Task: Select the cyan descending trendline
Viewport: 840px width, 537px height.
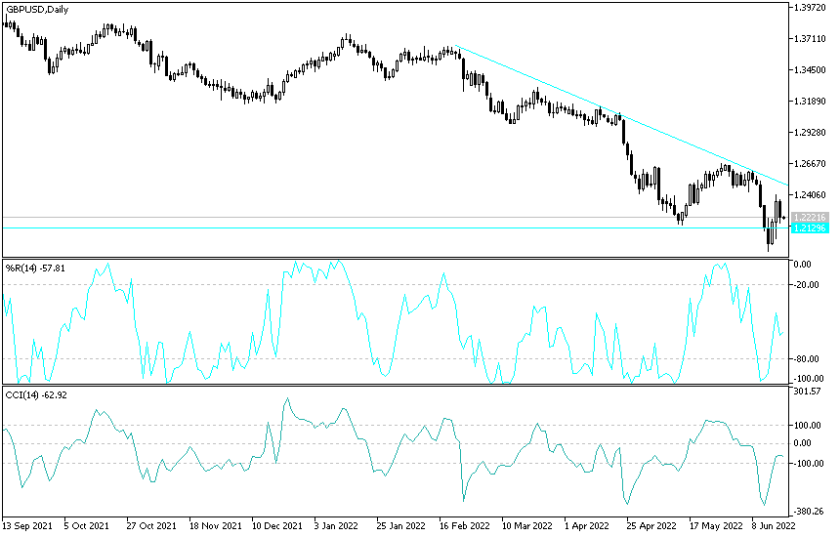Action: coord(621,115)
